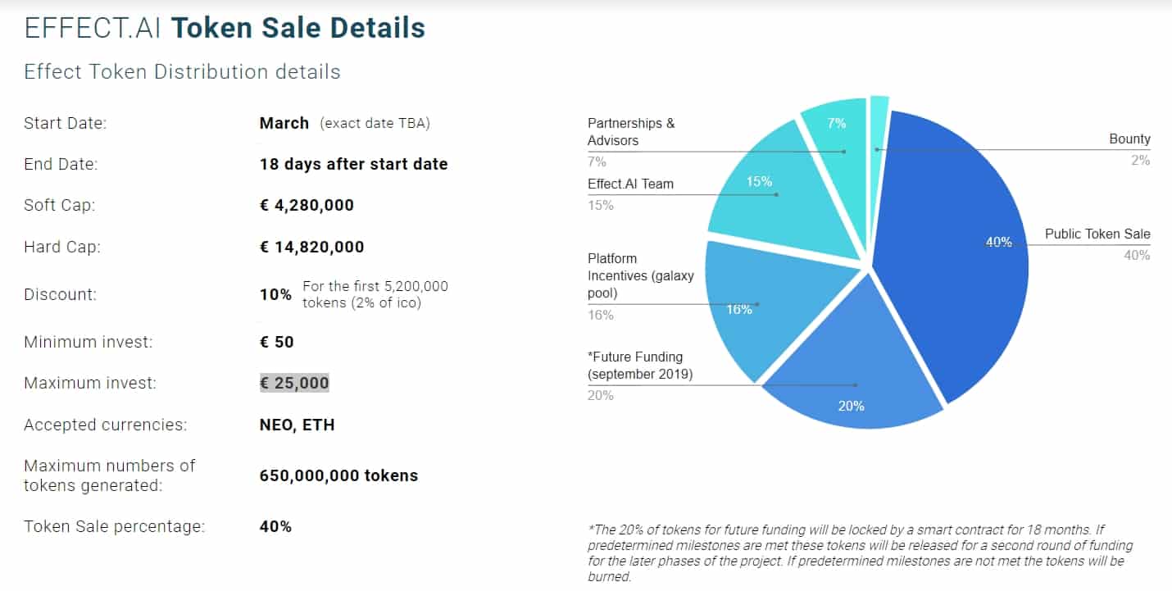Select the NEO, ETH accepted currencies text
This screenshot has height=591, width=1172.
[297, 425]
